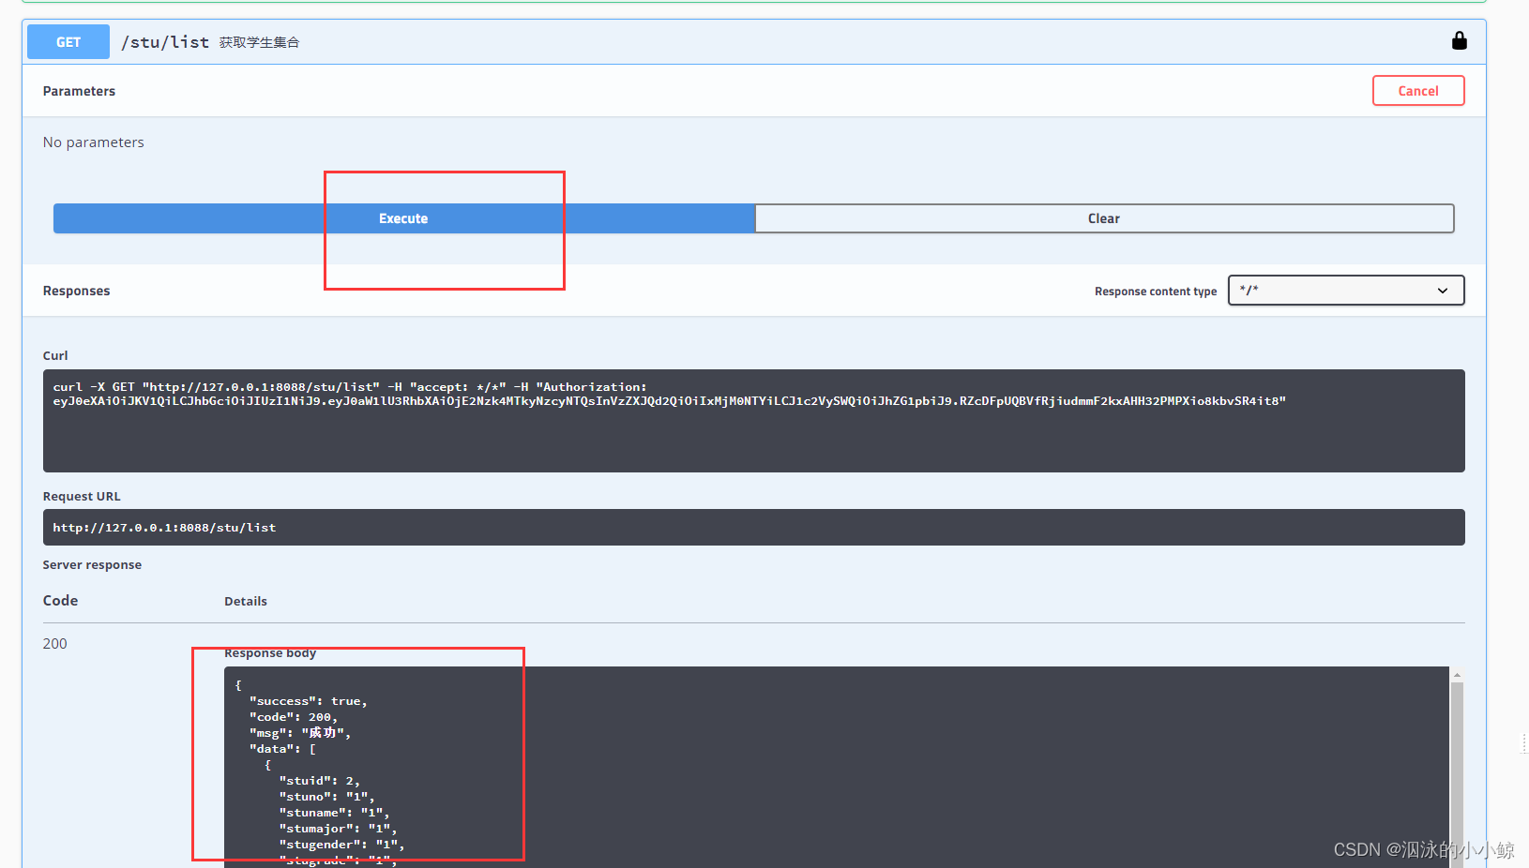Execute the /stu/list request
The image size is (1529, 868).
point(403,218)
